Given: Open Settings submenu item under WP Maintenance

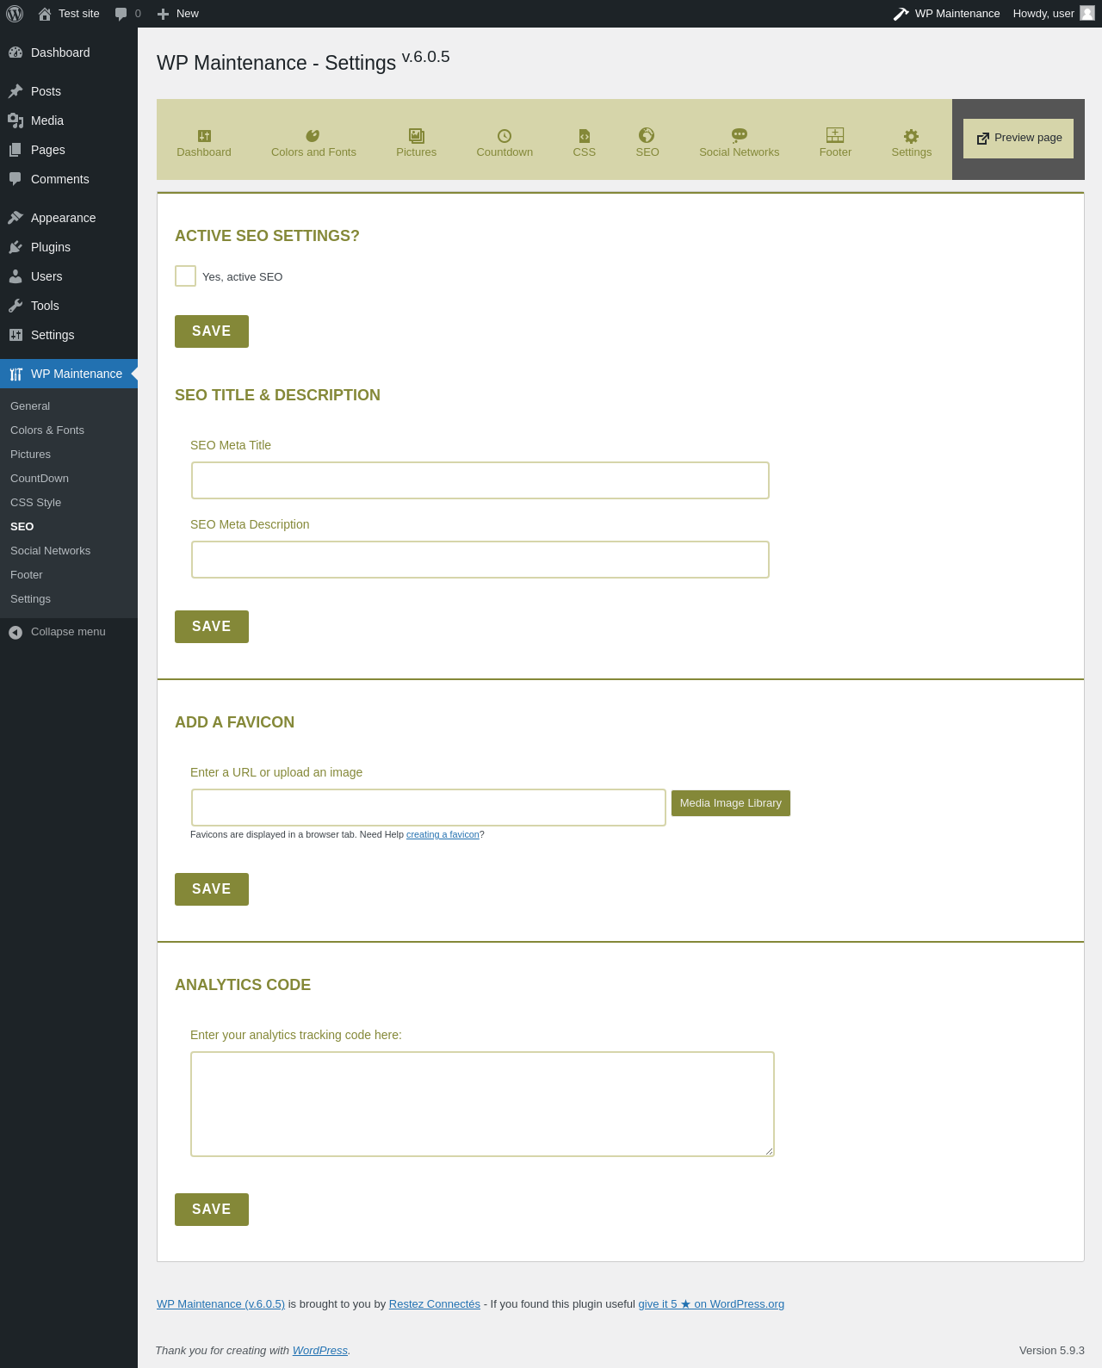Looking at the screenshot, I should point(30,599).
